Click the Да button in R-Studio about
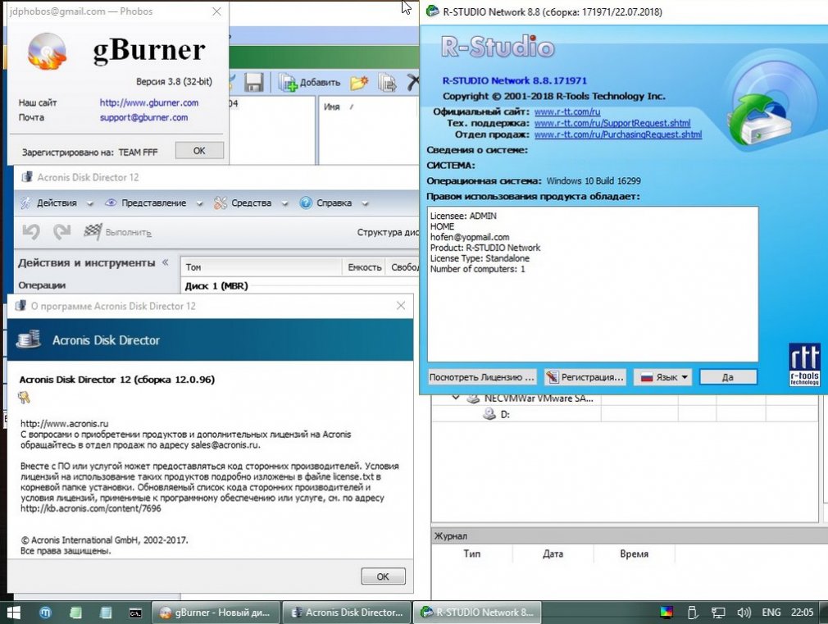This screenshot has width=828, height=624. (x=728, y=377)
